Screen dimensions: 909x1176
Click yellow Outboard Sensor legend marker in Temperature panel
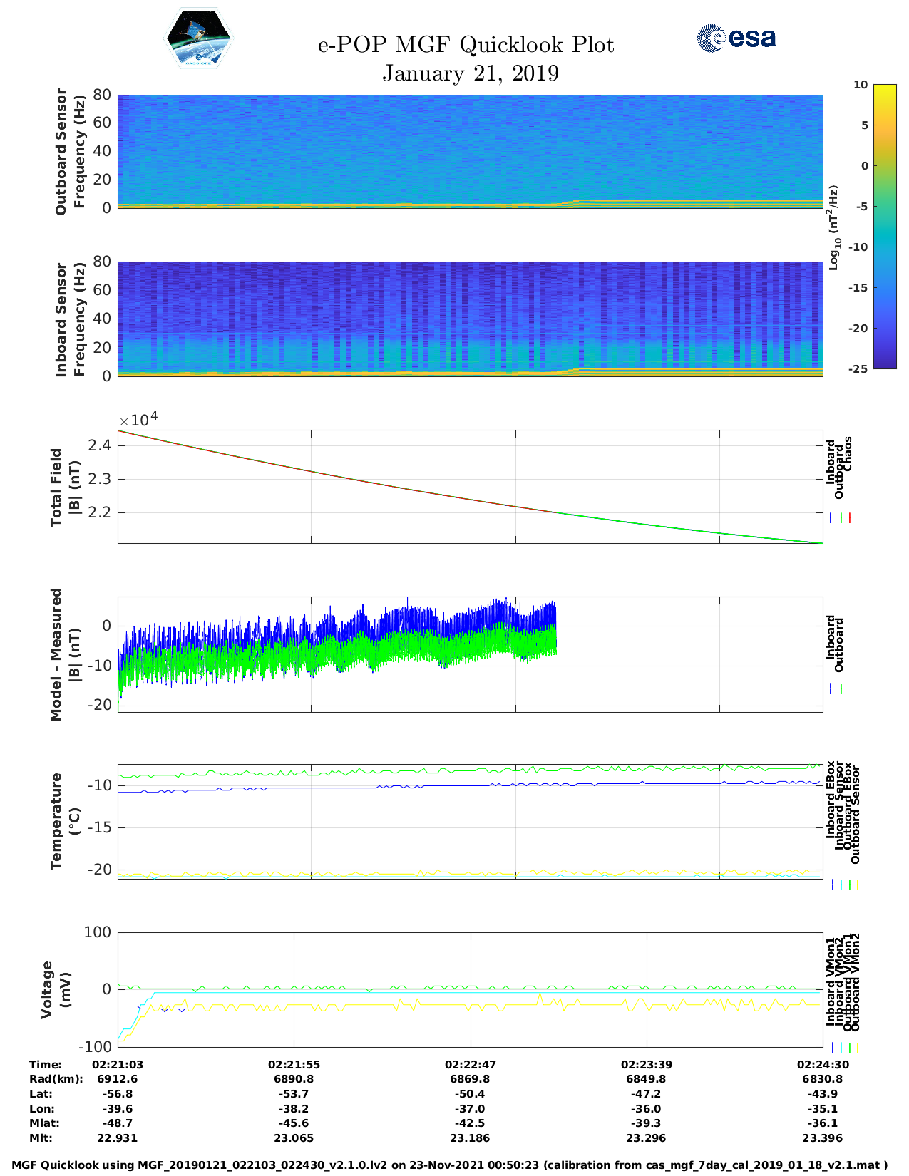click(857, 884)
